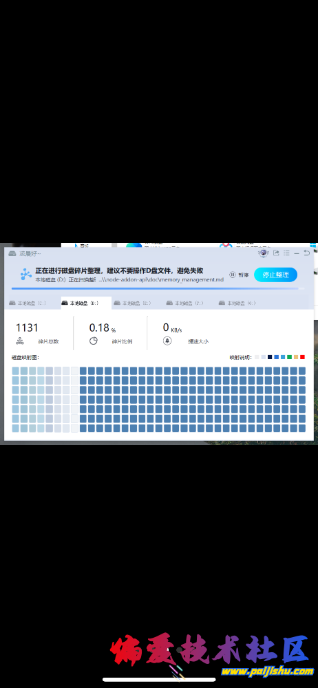The width and height of the screenshot is (318, 688).
Task: Click the back arrow icon in title bar
Action: tap(307, 253)
